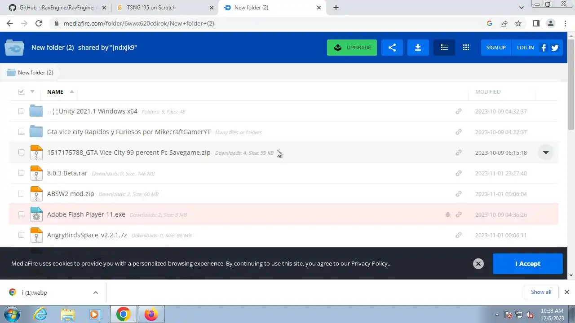The height and width of the screenshot is (323, 575).
Task: Copy link icon for AngryBirdsSpace_v2.2.1.7z
Action: coord(459,235)
